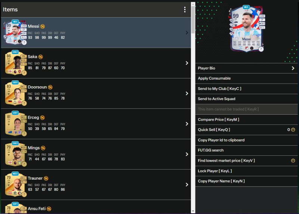The image size is (299, 214).
Task: Click the ESP1 league badge on Ansu Fati card
Action: [x=15, y=204]
